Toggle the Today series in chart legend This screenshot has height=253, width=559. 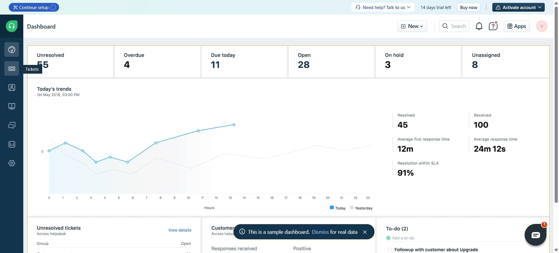(x=337, y=208)
